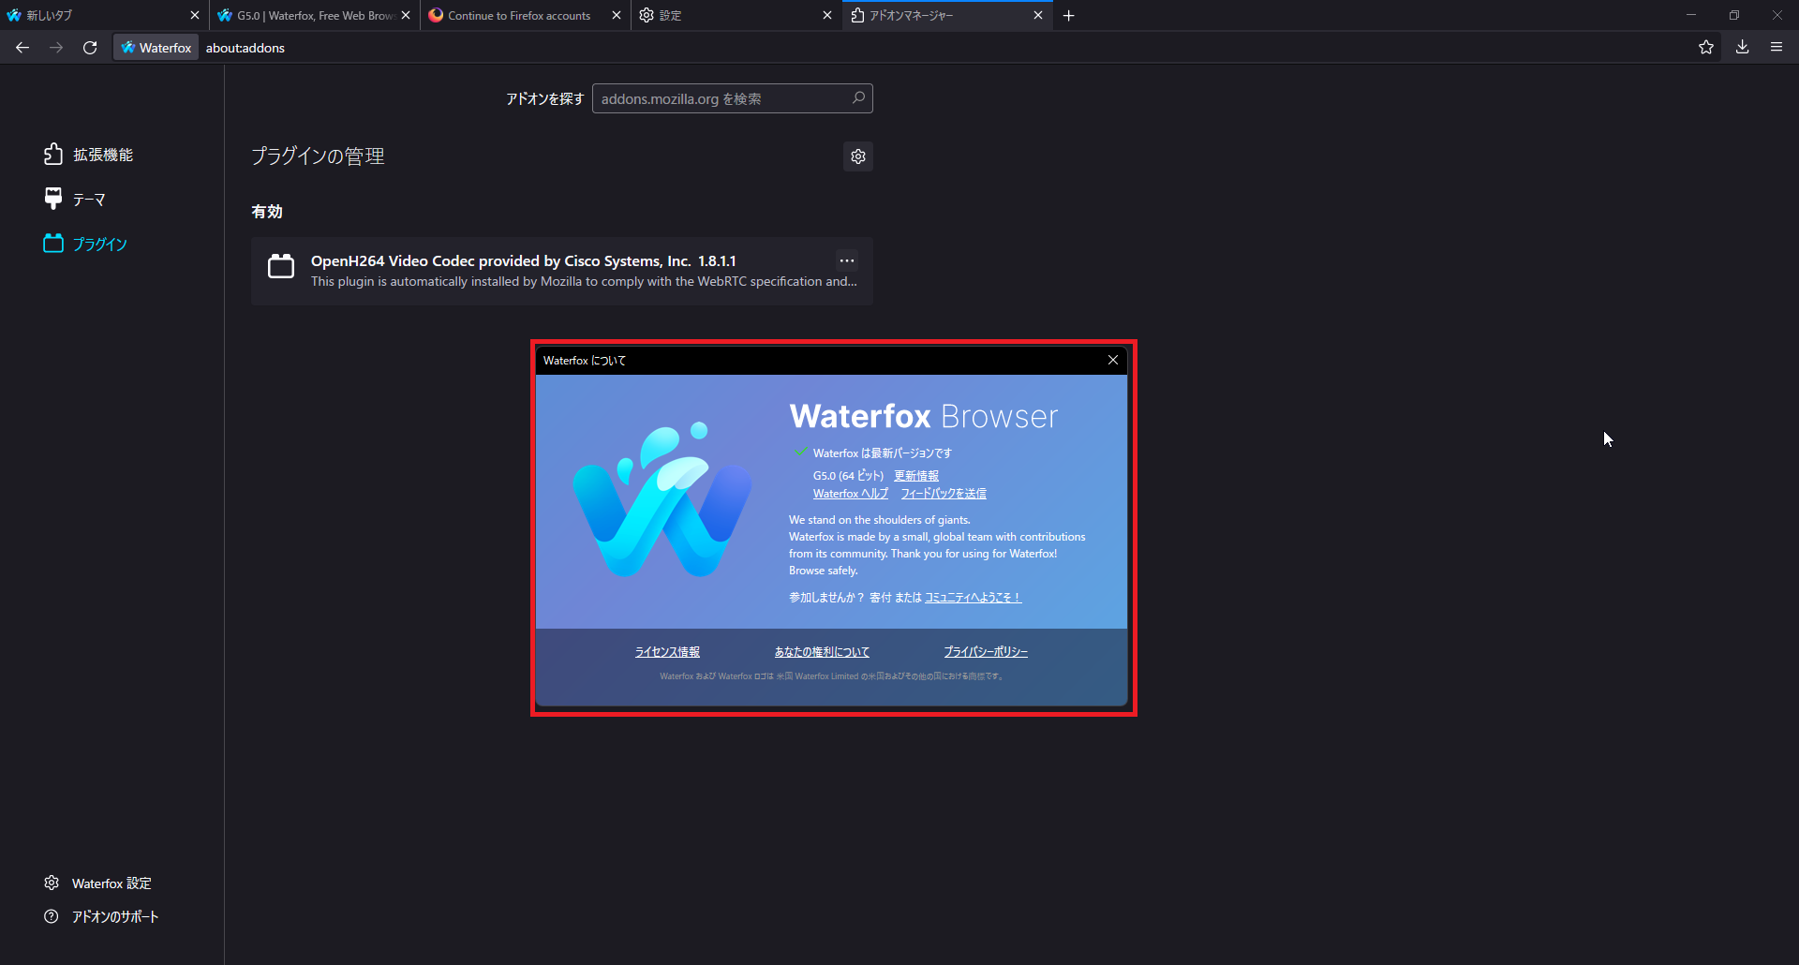Image resolution: width=1799 pixels, height=965 pixels.
Task: Focus the addons.mozilla.org search field
Action: pos(733,98)
